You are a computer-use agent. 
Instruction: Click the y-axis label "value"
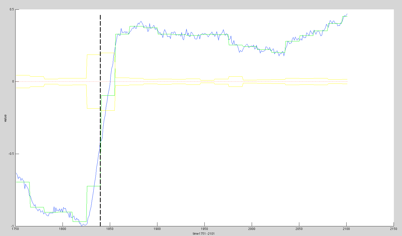5,118
